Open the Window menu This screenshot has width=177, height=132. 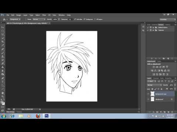[62, 15]
